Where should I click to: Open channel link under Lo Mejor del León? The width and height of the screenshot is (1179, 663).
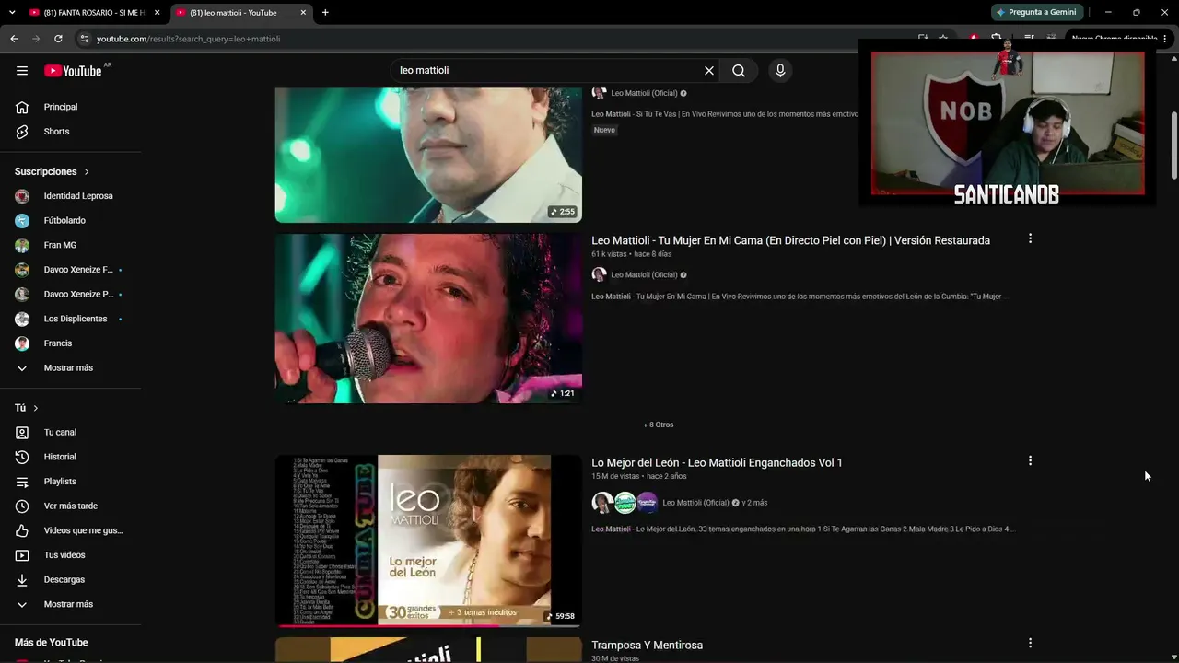point(695,503)
